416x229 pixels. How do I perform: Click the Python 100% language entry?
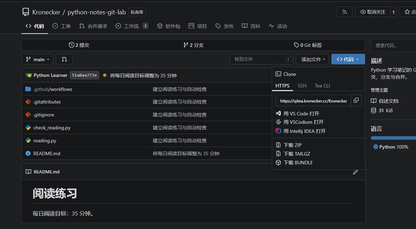click(391, 147)
